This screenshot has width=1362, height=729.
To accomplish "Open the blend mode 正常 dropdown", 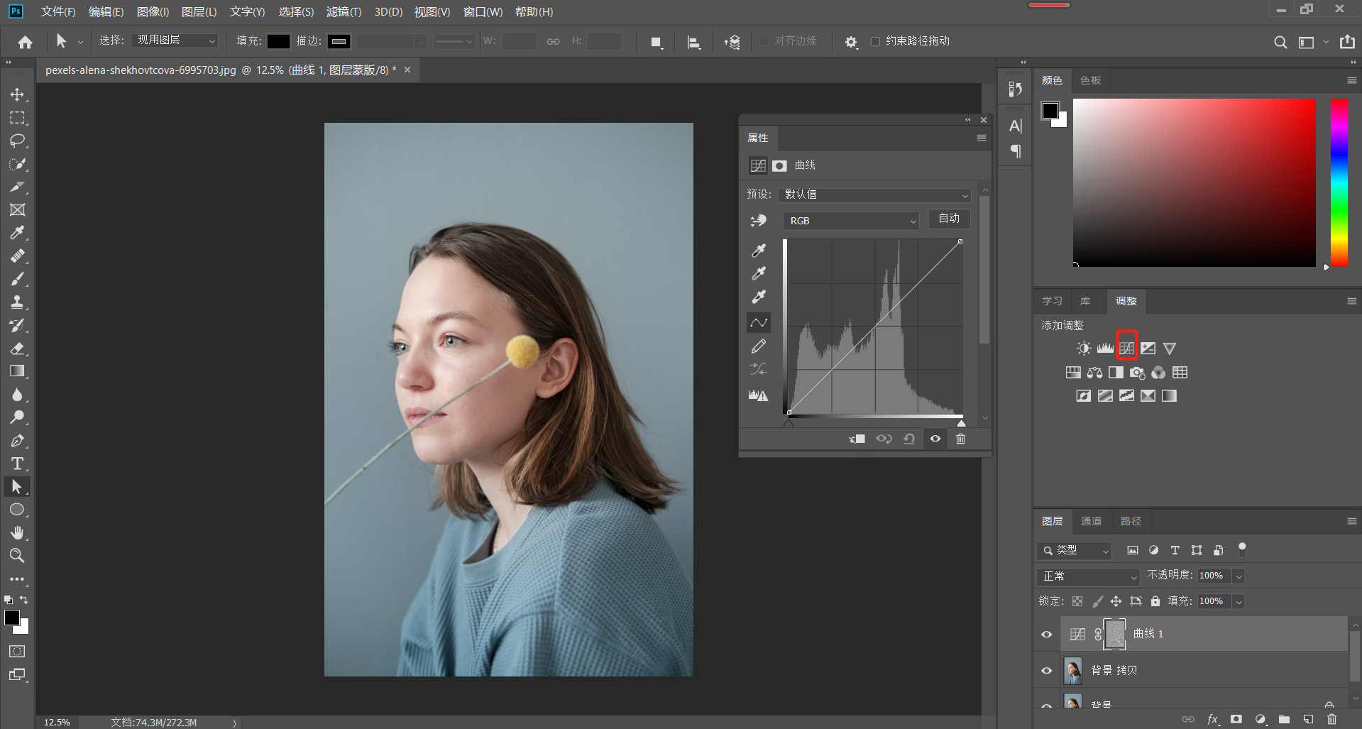I will click(1087, 576).
